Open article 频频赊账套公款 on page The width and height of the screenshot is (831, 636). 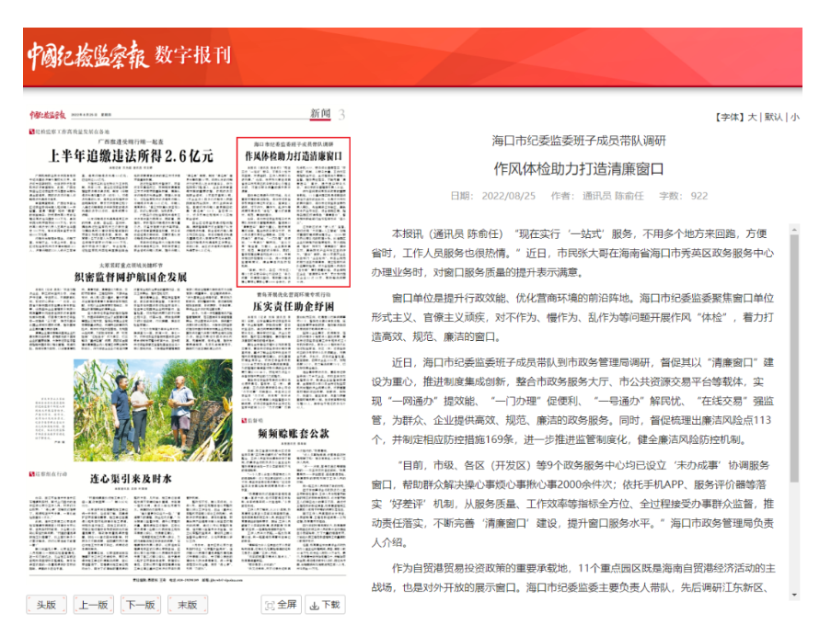point(293,434)
